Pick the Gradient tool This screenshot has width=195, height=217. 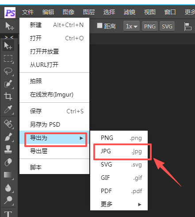coord(8,175)
